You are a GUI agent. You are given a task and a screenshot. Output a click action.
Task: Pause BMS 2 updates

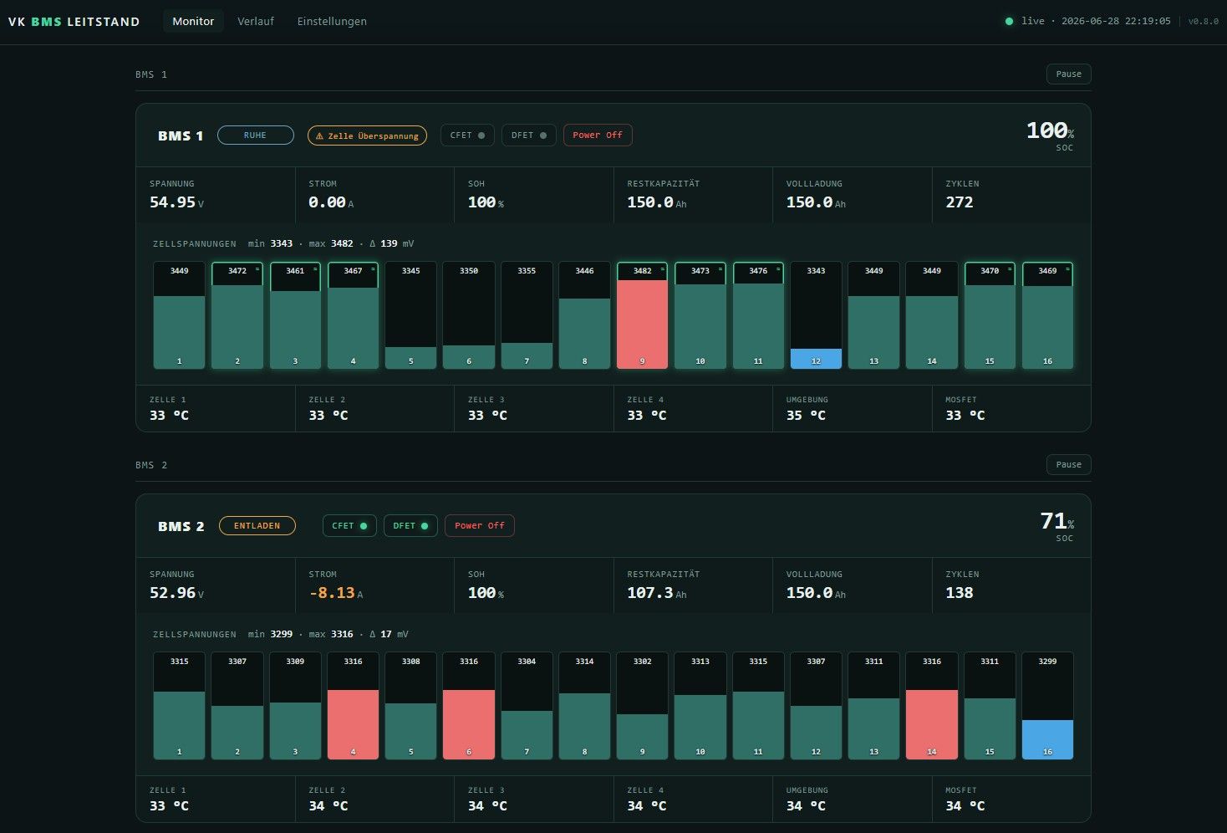(1068, 465)
